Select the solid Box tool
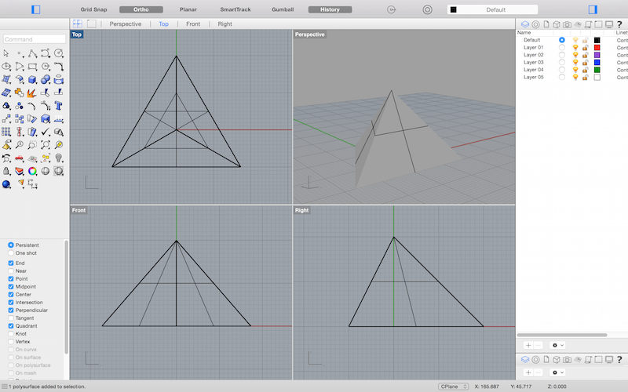Viewport: 628px width, 392px height. tap(32, 80)
